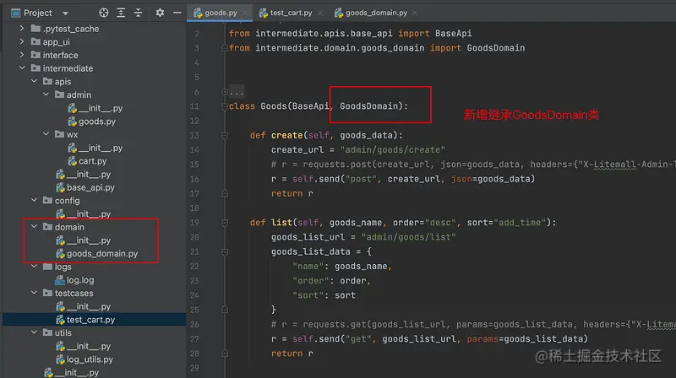
Task: Open Project panel settings gear
Action: pyautogui.click(x=160, y=13)
